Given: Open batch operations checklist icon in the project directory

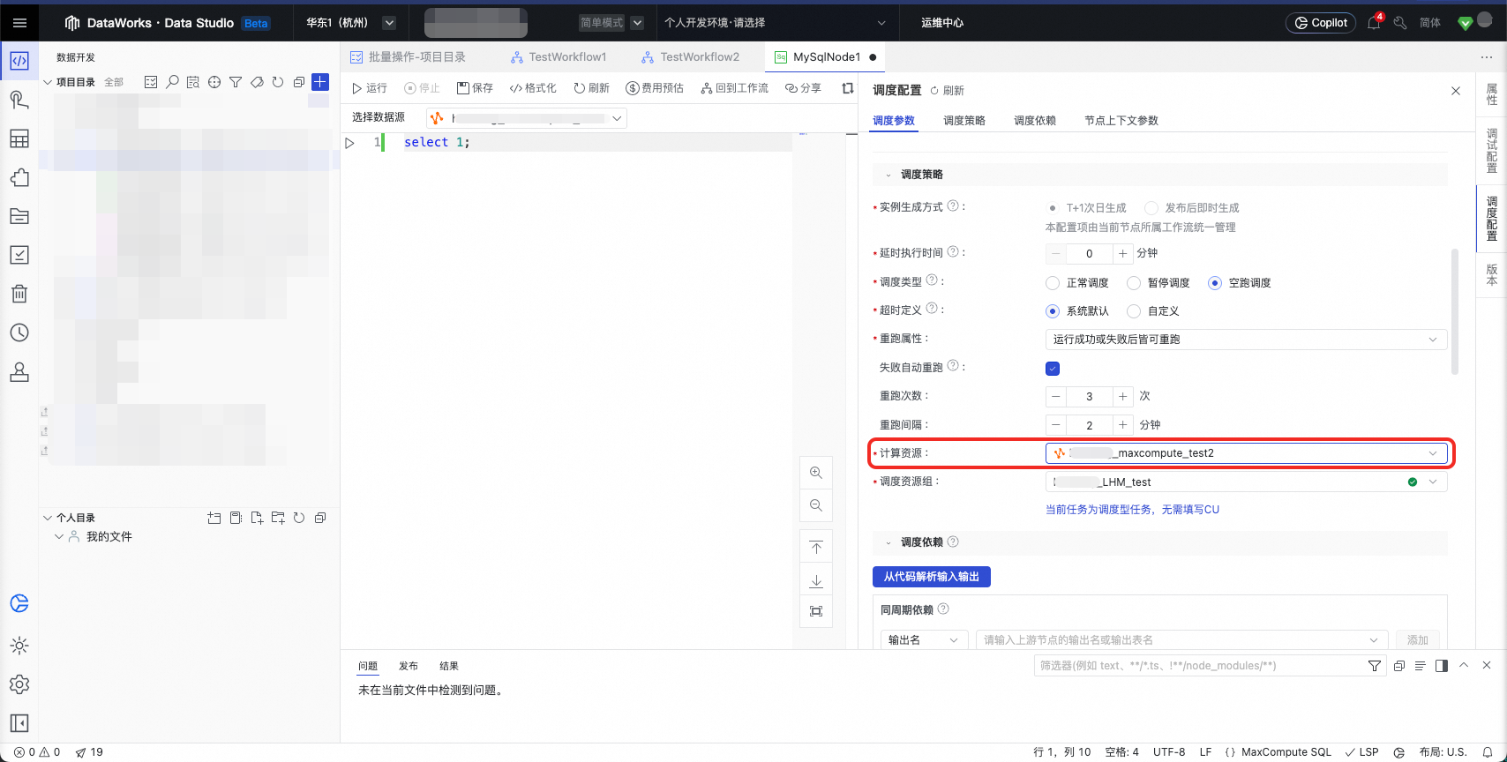Looking at the screenshot, I should click(151, 82).
